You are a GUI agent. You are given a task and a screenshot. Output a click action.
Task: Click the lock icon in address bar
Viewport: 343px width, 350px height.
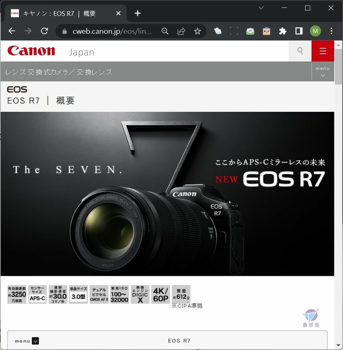point(64,31)
